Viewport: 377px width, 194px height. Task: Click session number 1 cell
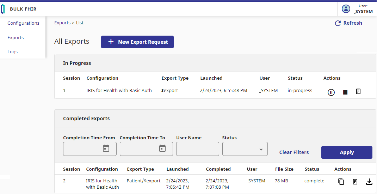(64, 91)
